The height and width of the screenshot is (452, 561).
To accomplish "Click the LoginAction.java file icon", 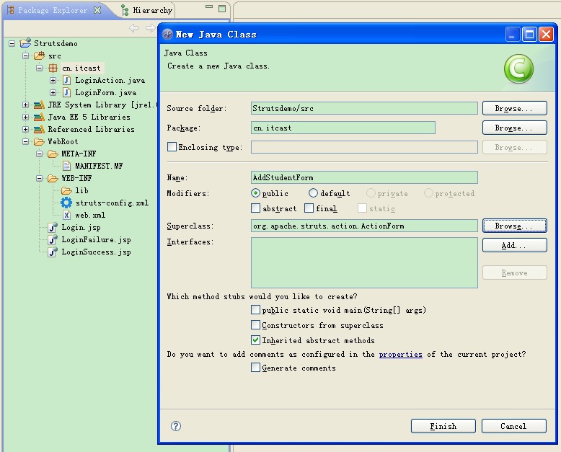I will [x=66, y=80].
